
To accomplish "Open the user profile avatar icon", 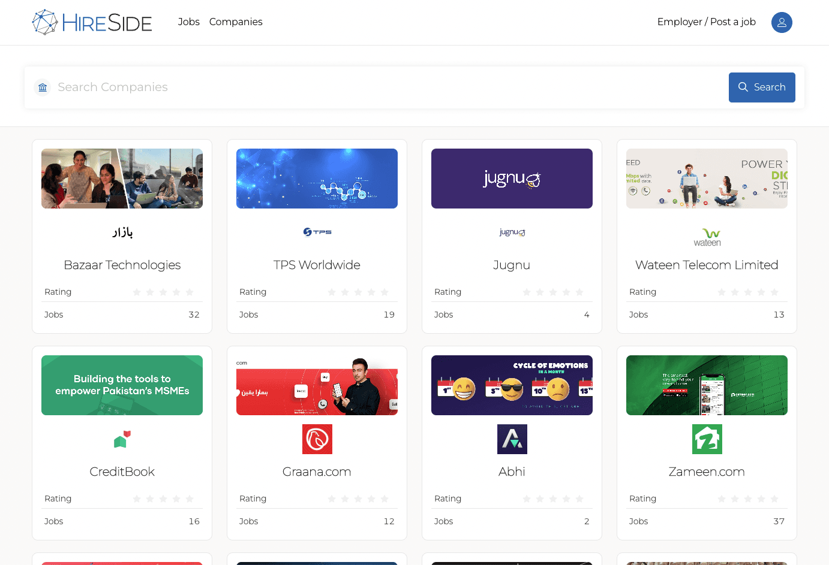I will (x=782, y=22).
